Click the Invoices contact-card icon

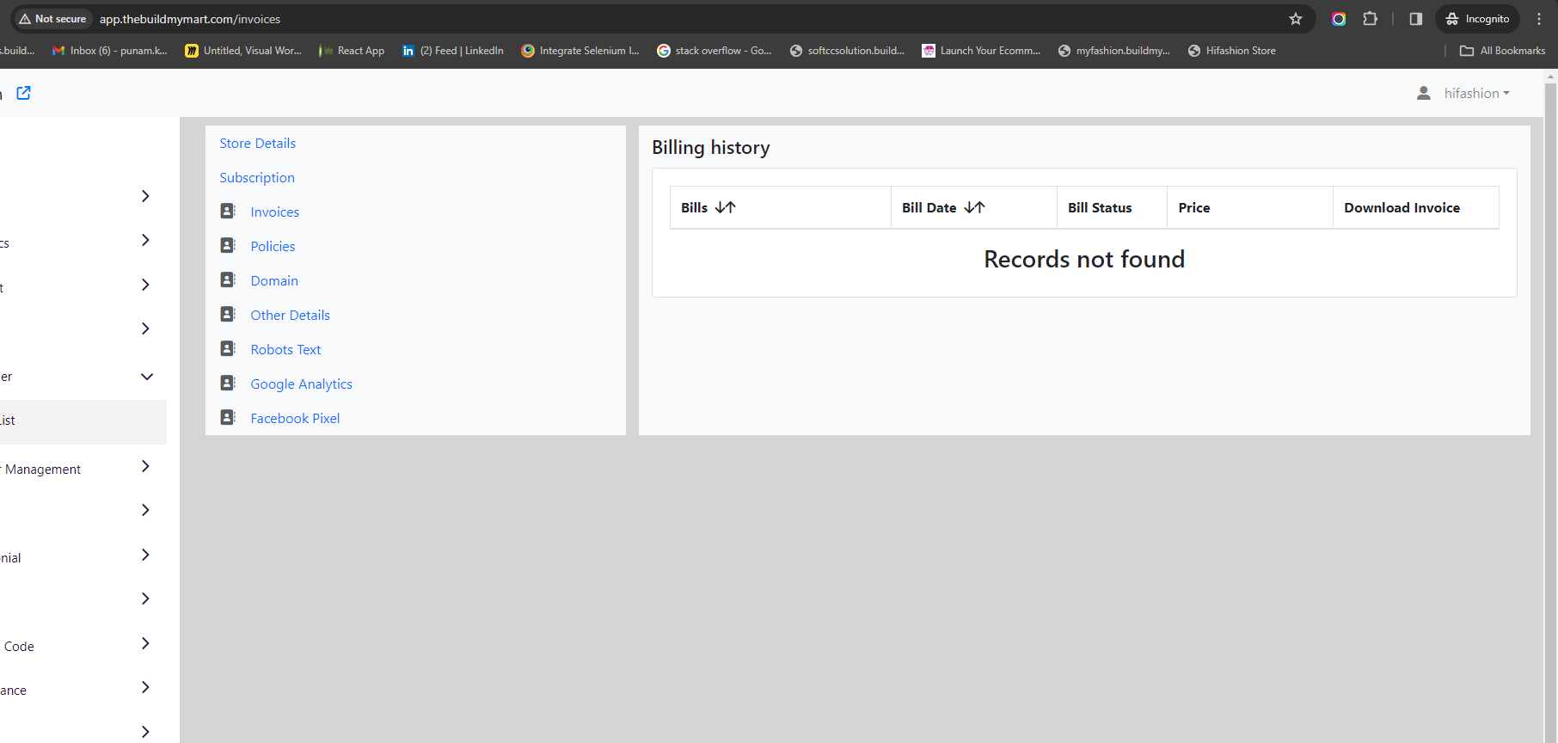click(228, 211)
